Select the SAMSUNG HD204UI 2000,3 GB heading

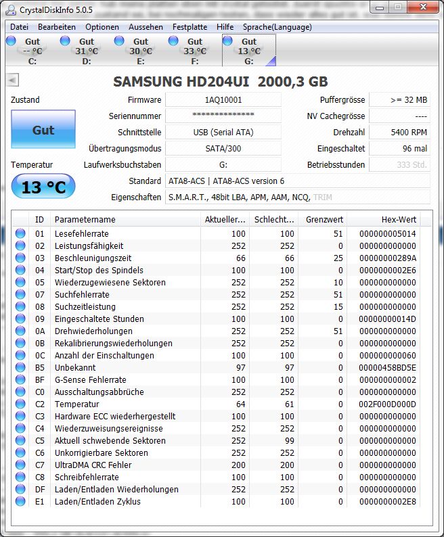click(x=221, y=82)
